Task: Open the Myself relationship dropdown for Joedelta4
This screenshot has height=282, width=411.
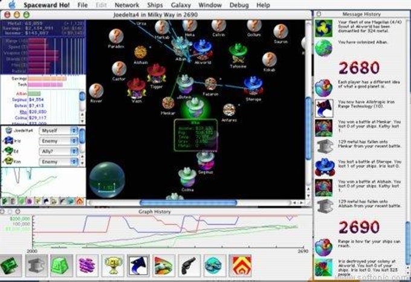Action: tap(59, 130)
